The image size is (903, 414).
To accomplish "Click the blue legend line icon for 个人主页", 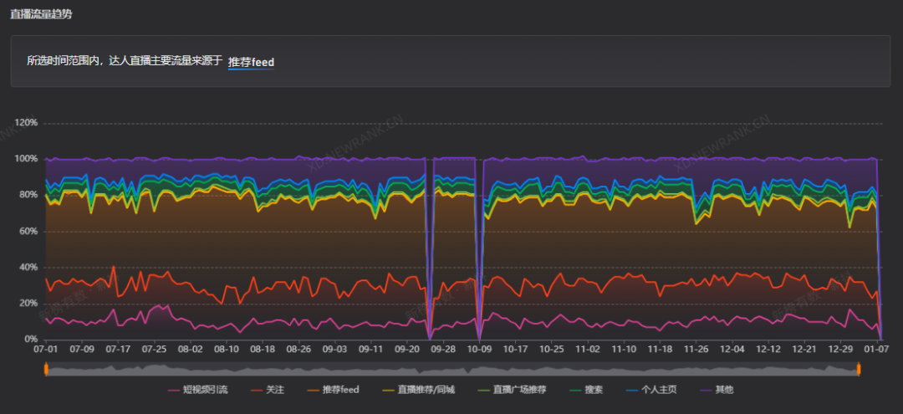I will click(x=630, y=391).
